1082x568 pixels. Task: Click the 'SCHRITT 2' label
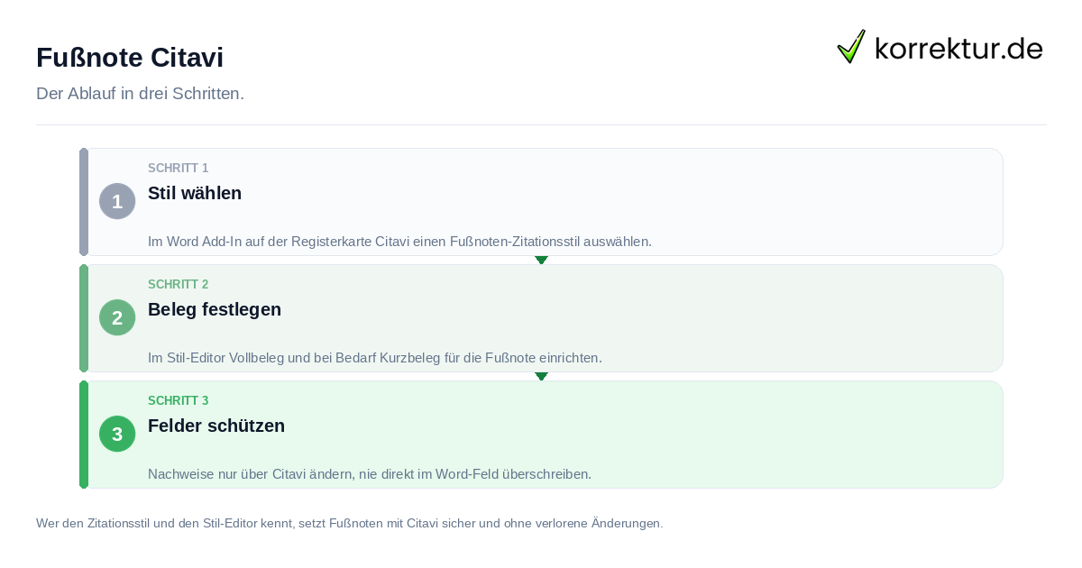[x=179, y=285]
